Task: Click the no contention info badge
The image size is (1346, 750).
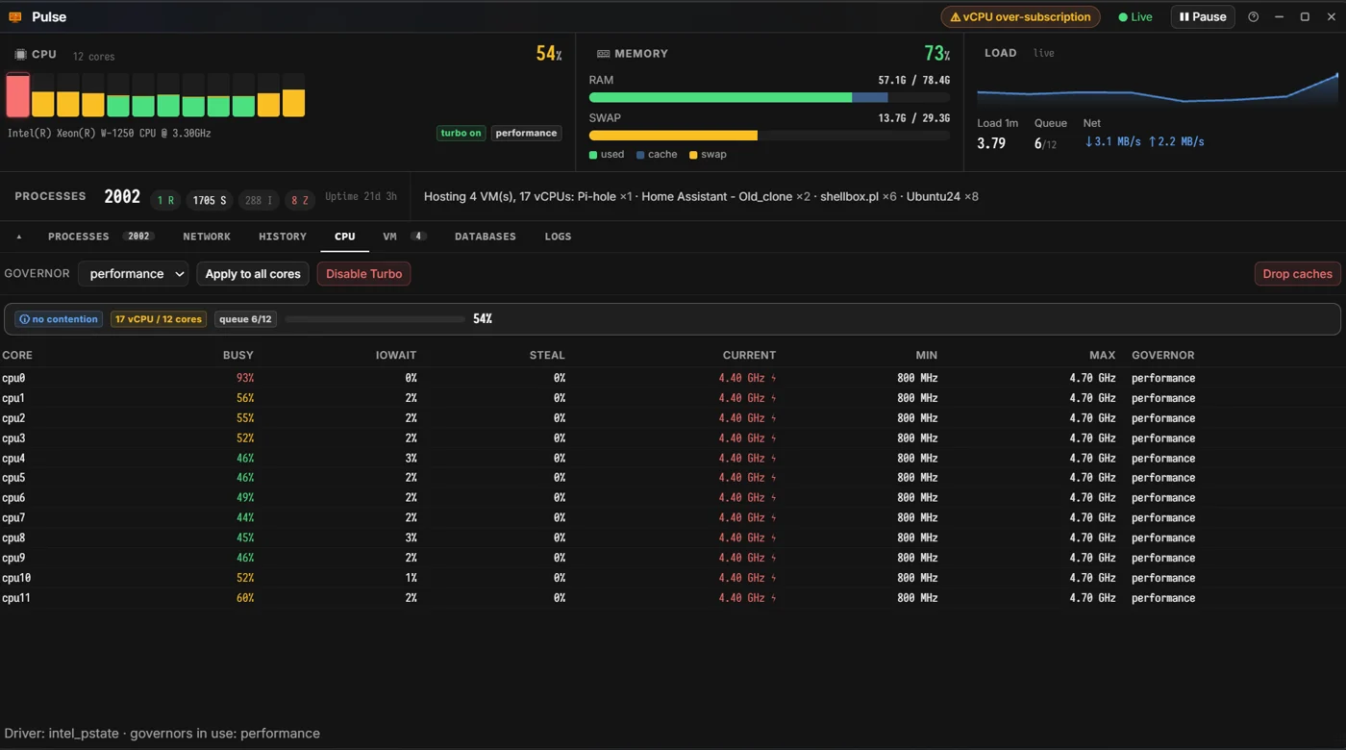Action: coord(59,319)
